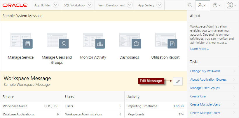Click the pencil Edit Message icon
Viewport: 239px width, 118px height.
coord(178,81)
